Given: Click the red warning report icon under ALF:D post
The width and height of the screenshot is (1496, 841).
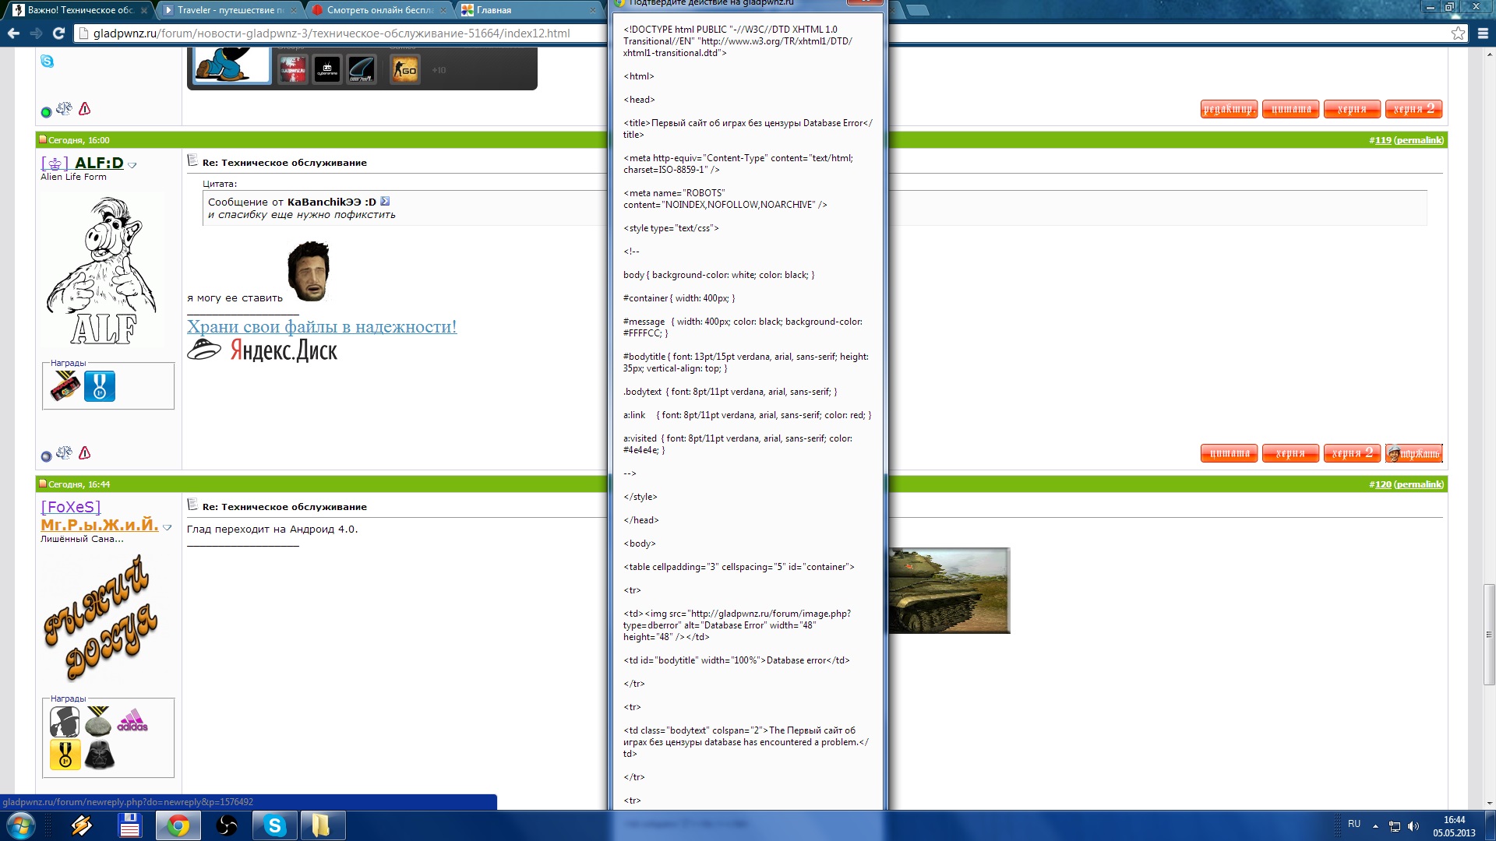Looking at the screenshot, I should (85, 453).
